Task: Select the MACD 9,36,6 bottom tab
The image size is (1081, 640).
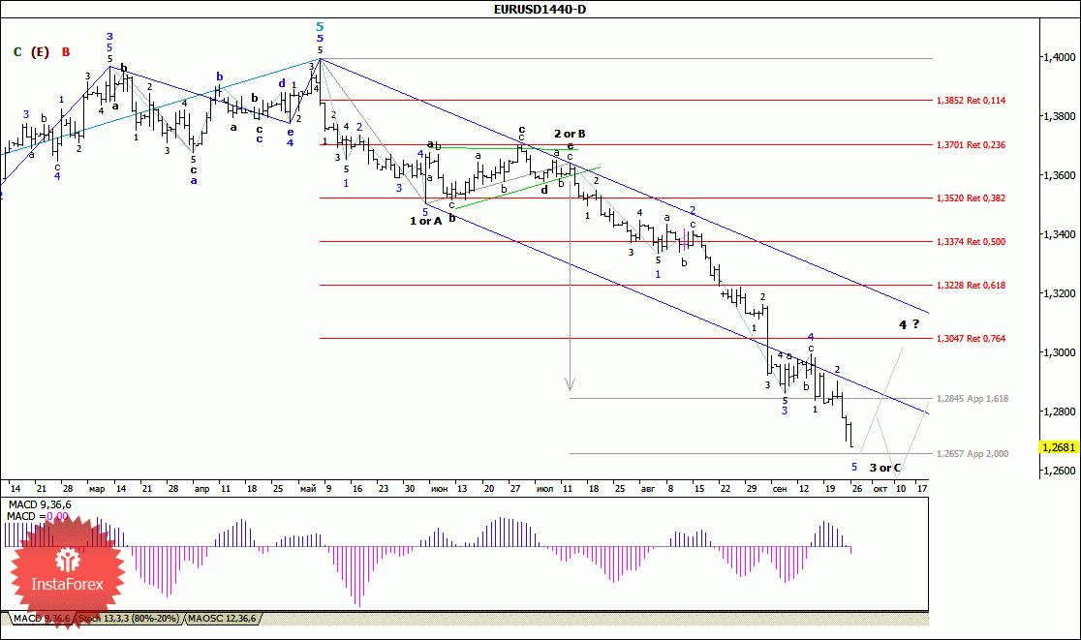Action: (42, 619)
